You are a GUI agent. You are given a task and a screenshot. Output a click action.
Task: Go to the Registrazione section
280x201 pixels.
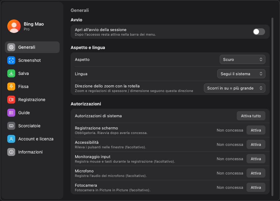click(x=32, y=100)
